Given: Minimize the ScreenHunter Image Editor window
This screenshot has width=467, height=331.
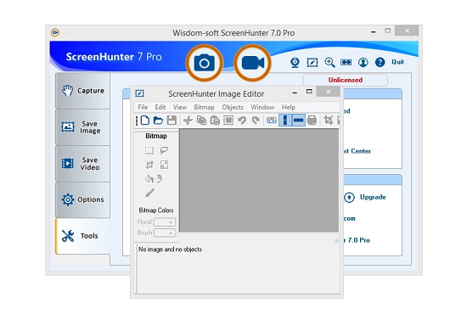Looking at the screenshot, I should coord(295,93).
